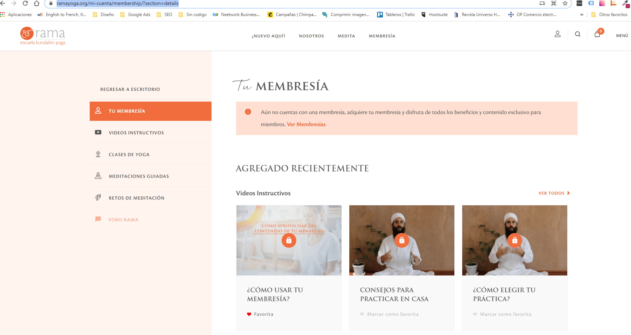Open the MEMBRESÍA navigation item

pyautogui.click(x=382, y=36)
